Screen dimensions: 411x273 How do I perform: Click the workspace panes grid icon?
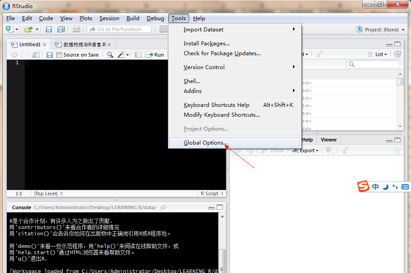(163, 29)
